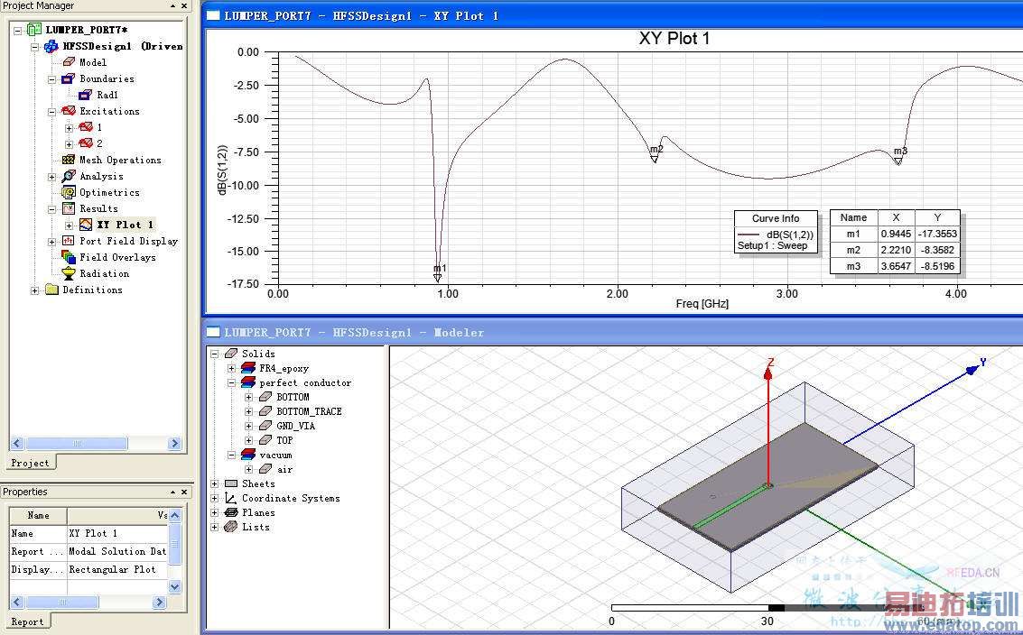Click the Mesh Operations icon in project tree
Screen dimensions: 1023x635
pos(69,160)
